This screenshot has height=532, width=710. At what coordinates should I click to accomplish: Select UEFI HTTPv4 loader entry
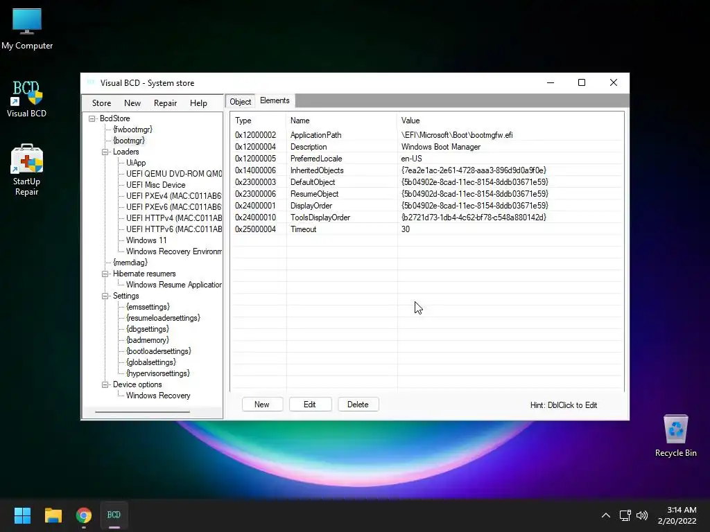point(174,218)
